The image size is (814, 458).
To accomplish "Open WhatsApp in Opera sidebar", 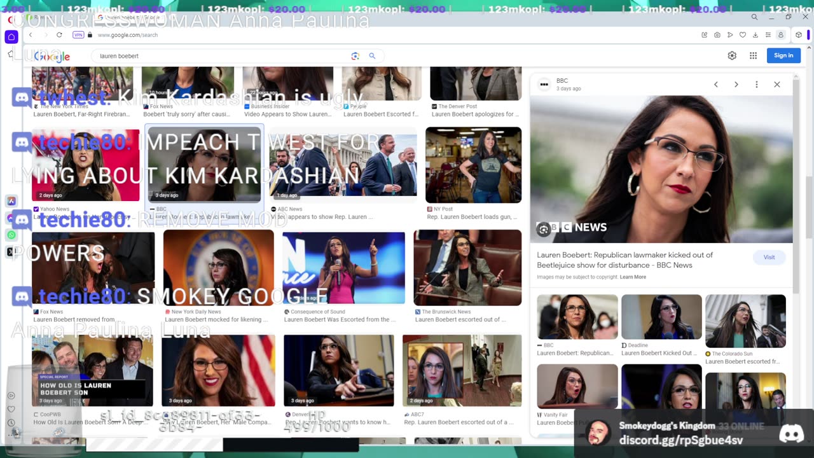I will tap(11, 235).
